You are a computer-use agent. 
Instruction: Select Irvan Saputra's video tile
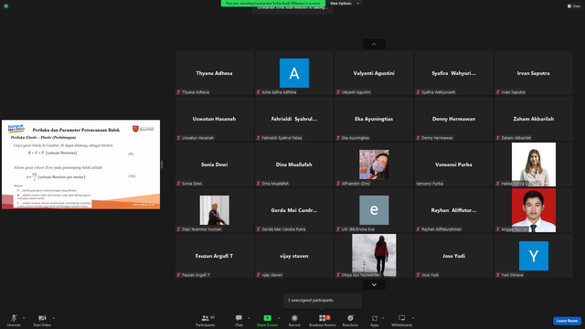coord(534,73)
